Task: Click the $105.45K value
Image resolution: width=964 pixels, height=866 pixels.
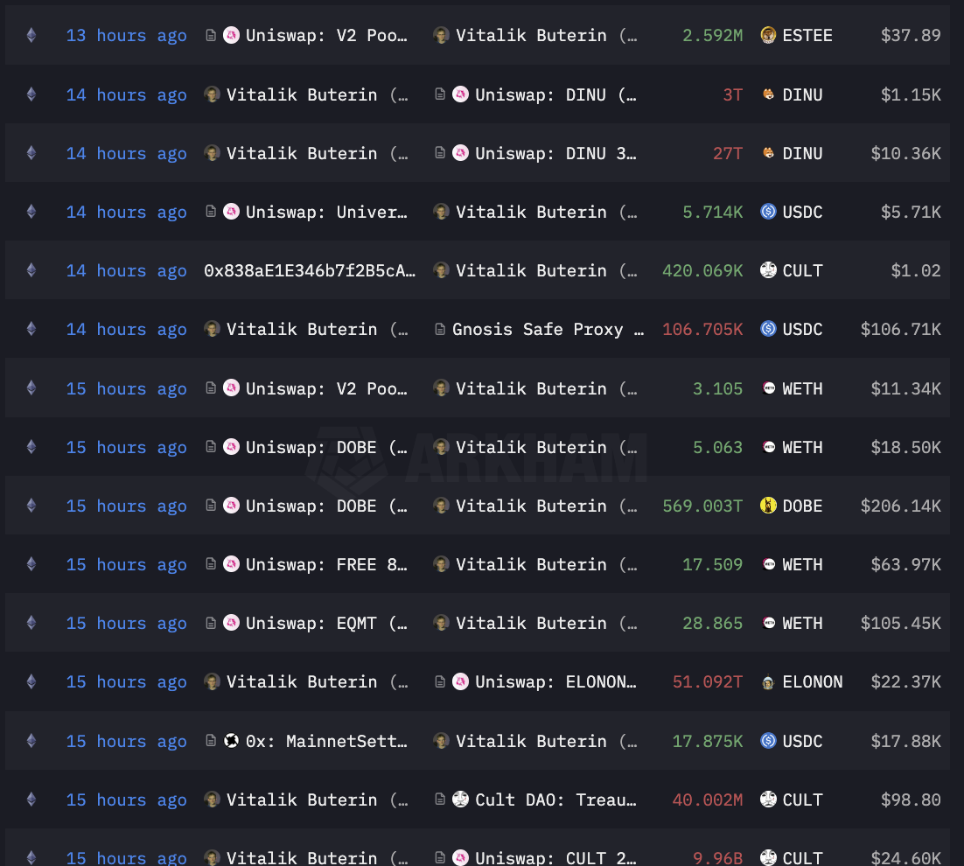Action: [901, 623]
